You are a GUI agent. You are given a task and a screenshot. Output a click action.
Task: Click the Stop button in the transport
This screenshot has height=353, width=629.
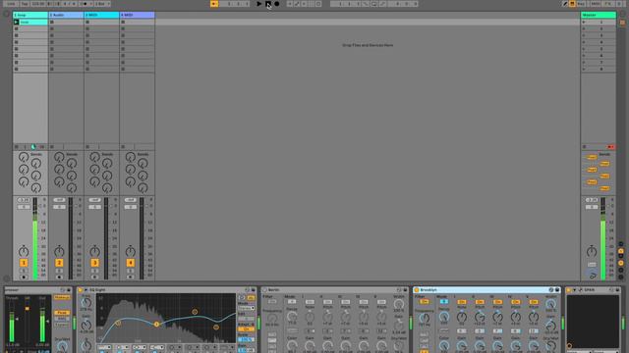click(x=268, y=4)
